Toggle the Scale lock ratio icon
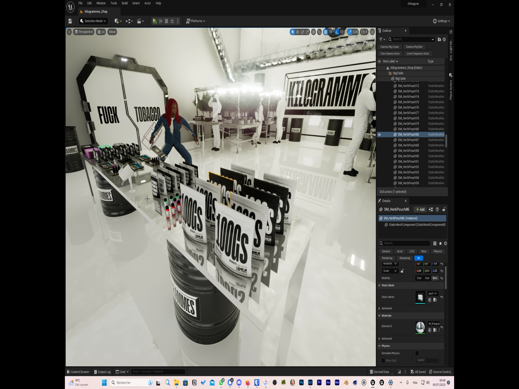519x389 pixels. (402, 271)
